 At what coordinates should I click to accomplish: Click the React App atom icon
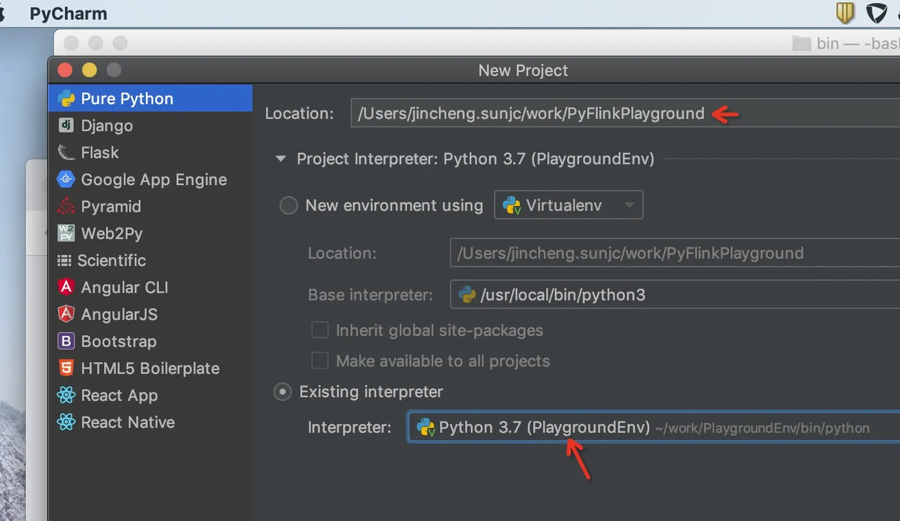coord(66,395)
